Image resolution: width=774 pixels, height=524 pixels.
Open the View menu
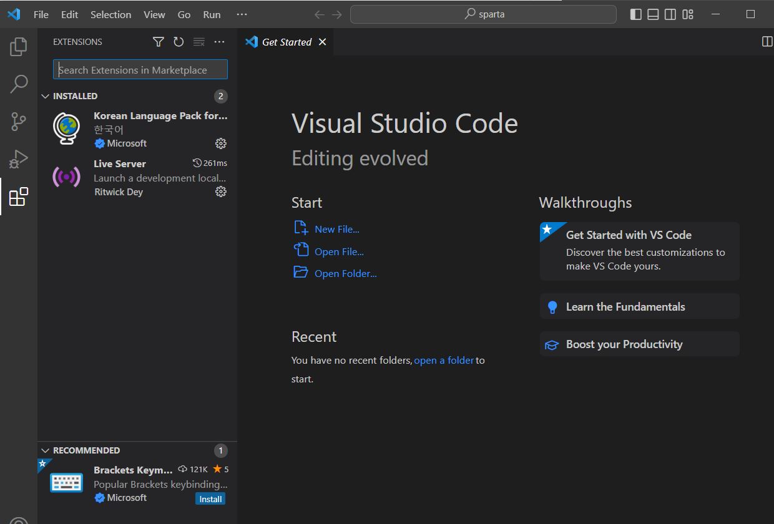coord(154,14)
